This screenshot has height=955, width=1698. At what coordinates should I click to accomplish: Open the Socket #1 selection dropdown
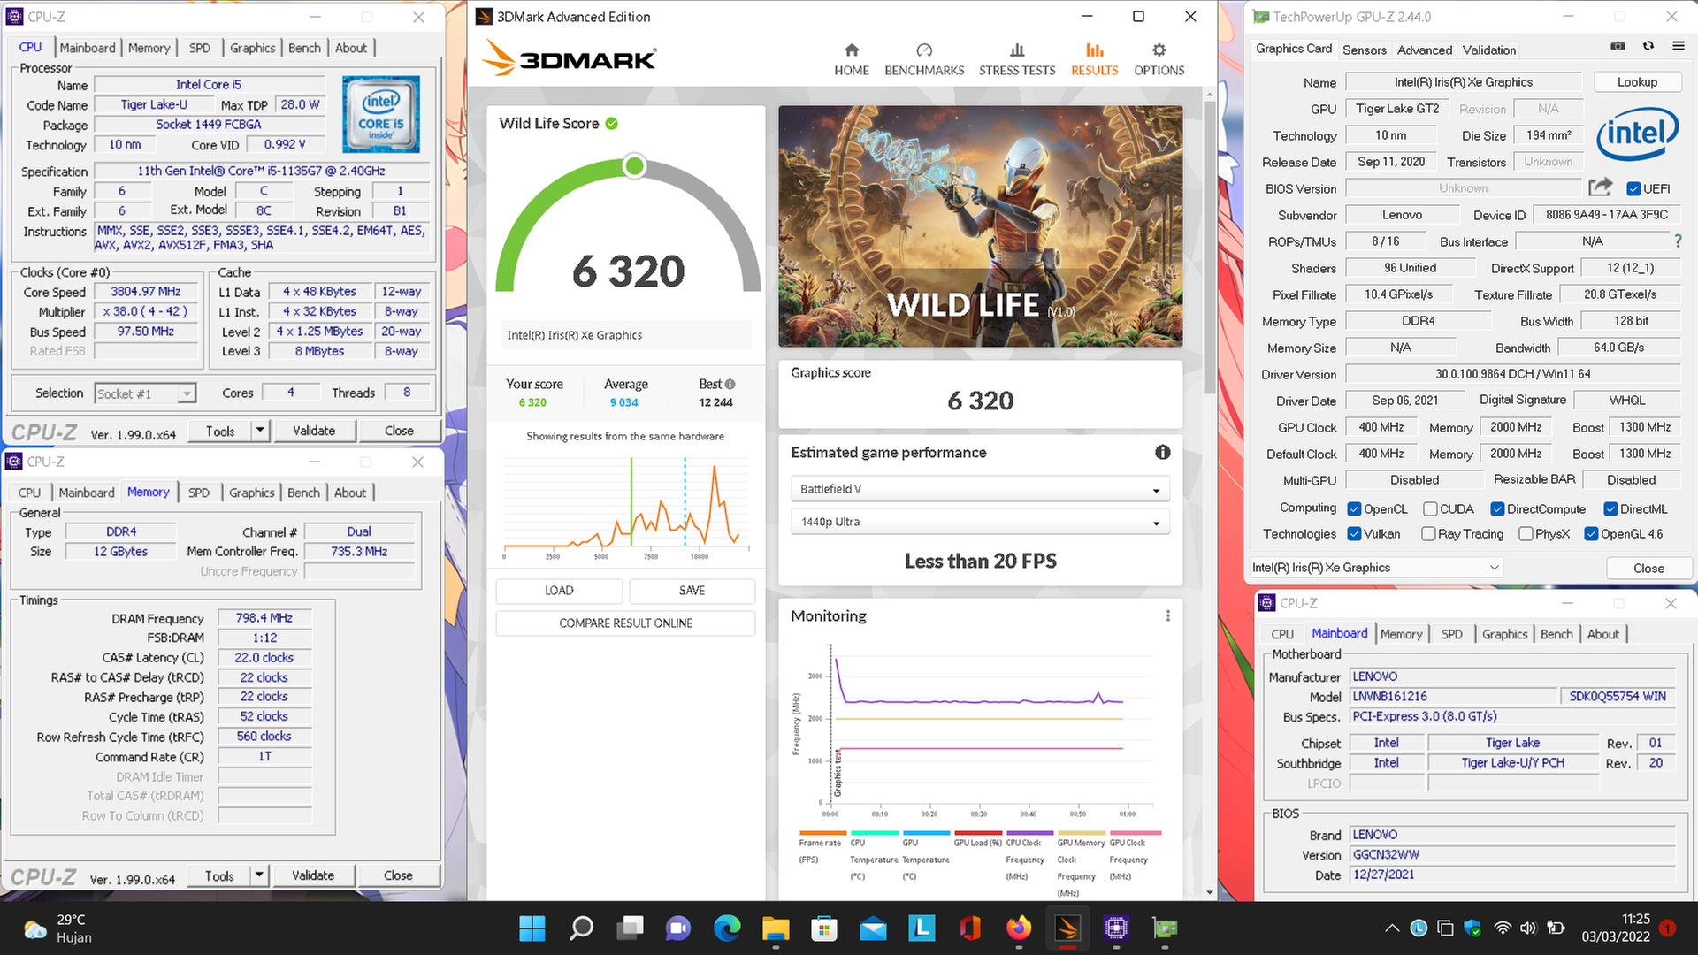coord(144,393)
